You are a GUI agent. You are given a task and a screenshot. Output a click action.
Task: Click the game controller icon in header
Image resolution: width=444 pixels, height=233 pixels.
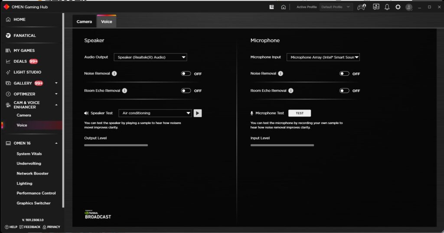pyautogui.click(x=361, y=7)
